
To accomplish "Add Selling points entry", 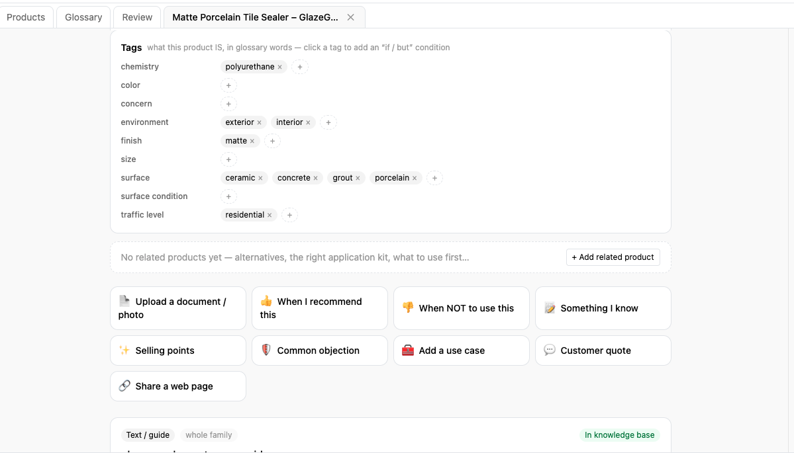I will [178, 350].
